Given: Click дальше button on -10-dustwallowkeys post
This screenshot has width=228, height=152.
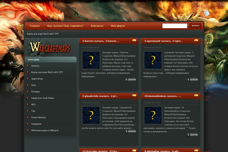Looking at the screenshot, I should pyautogui.click(x=192, y=135).
